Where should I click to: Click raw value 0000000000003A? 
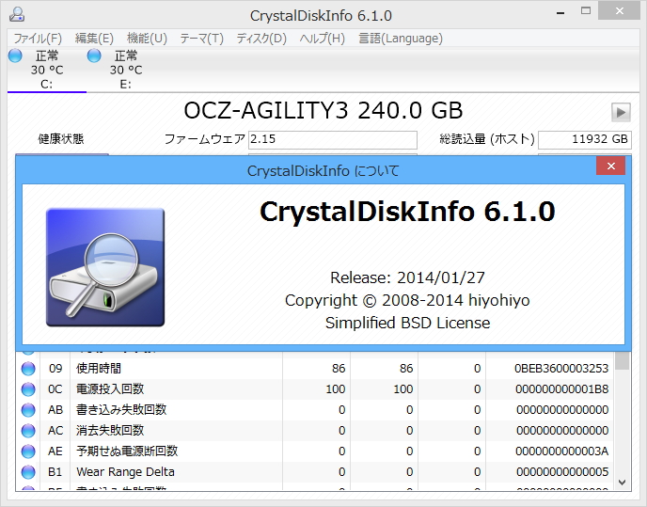[561, 451]
